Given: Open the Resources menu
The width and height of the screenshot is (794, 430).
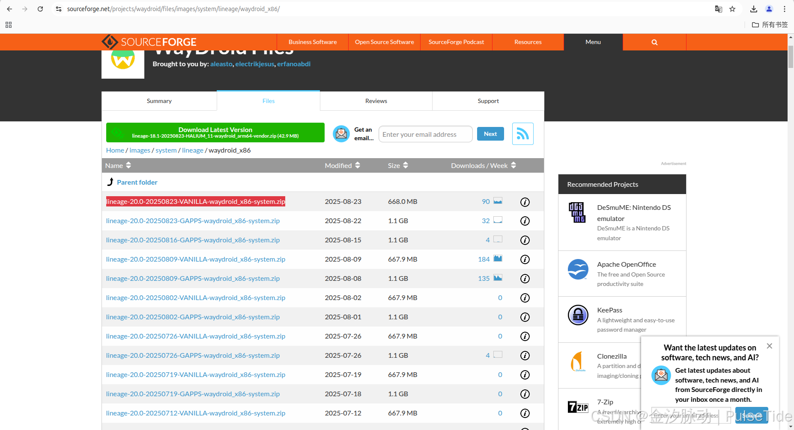Looking at the screenshot, I should point(528,42).
